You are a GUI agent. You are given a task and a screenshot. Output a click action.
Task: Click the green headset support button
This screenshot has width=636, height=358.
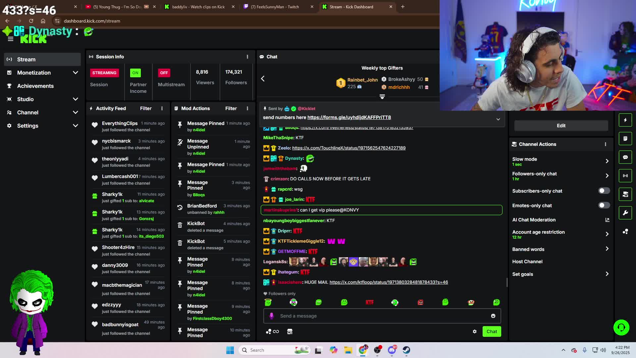621,328
